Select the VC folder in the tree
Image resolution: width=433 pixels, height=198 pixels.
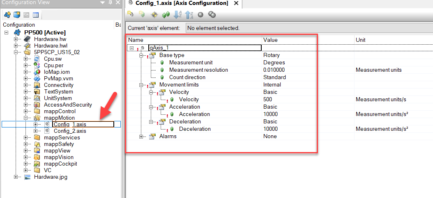coord(48,170)
